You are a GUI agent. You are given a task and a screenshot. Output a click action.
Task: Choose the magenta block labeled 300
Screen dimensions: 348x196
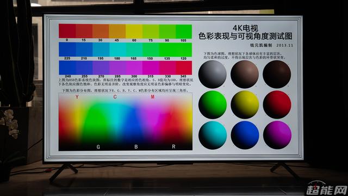click(x=134, y=68)
